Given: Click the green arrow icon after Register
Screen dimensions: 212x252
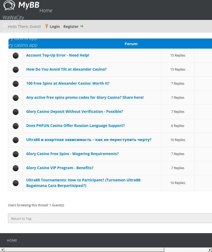Looking at the screenshot, I should click(x=82, y=26).
